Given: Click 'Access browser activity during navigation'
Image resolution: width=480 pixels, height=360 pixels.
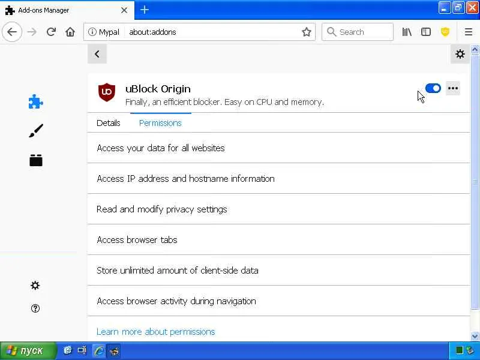Looking at the screenshot, I should point(176,301).
